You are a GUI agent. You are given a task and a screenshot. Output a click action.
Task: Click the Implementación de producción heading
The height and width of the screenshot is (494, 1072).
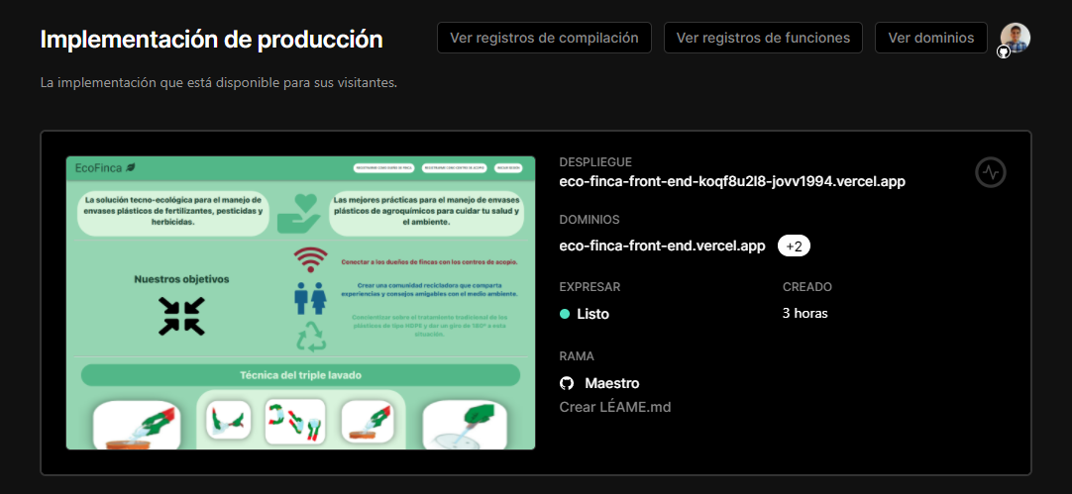coord(211,40)
